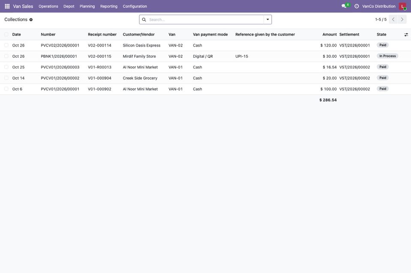The width and height of the screenshot is (411, 273).
Task: Go to next page arrow
Action: coord(402,19)
